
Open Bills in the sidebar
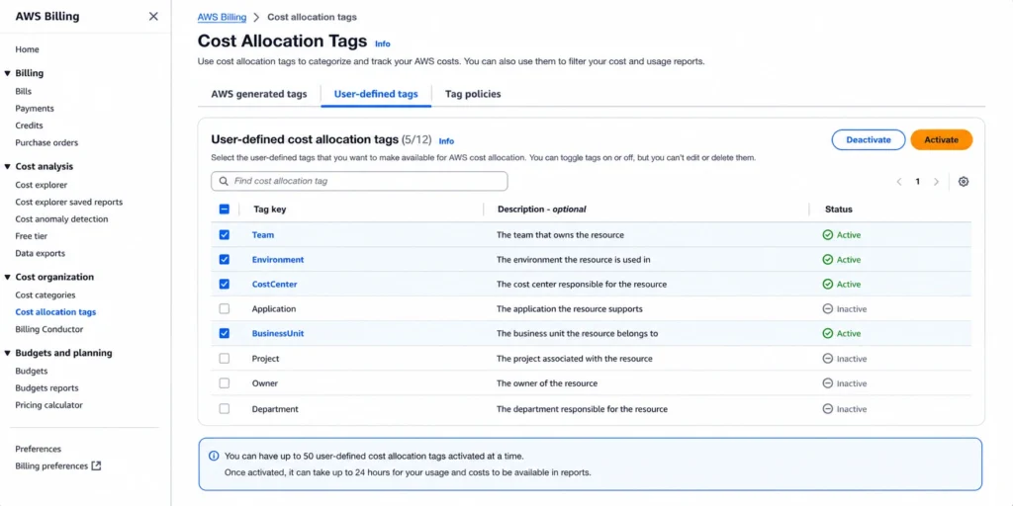pyautogui.click(x=24, y=92)
